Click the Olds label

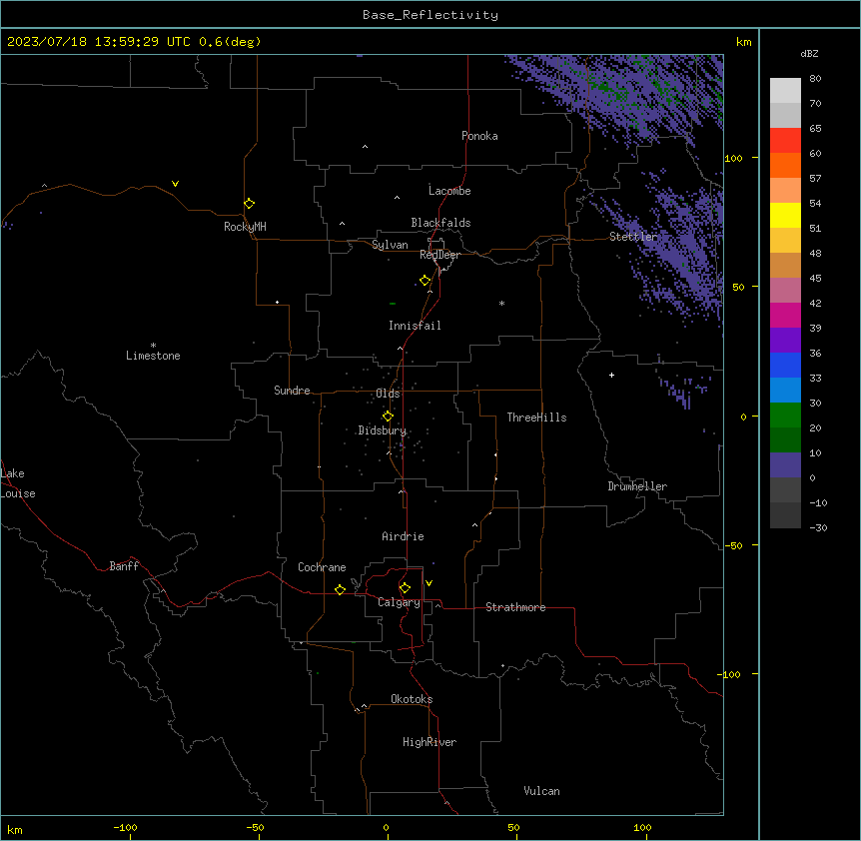[x=388, y=394]
